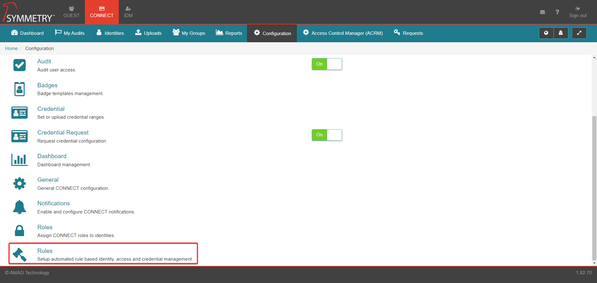This screenshot has width=597, height=283.
Task: Click the globe language button
Action: pos(546,33)
